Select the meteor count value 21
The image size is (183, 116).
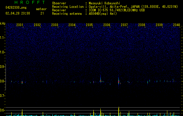[x=42, y=13]
